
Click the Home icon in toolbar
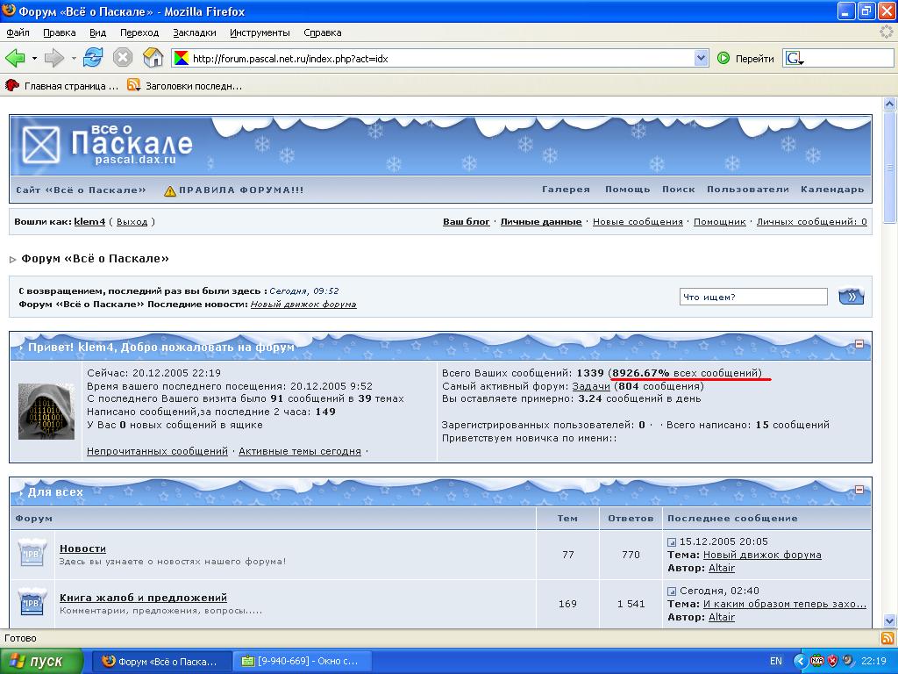[x=153, y=58]
